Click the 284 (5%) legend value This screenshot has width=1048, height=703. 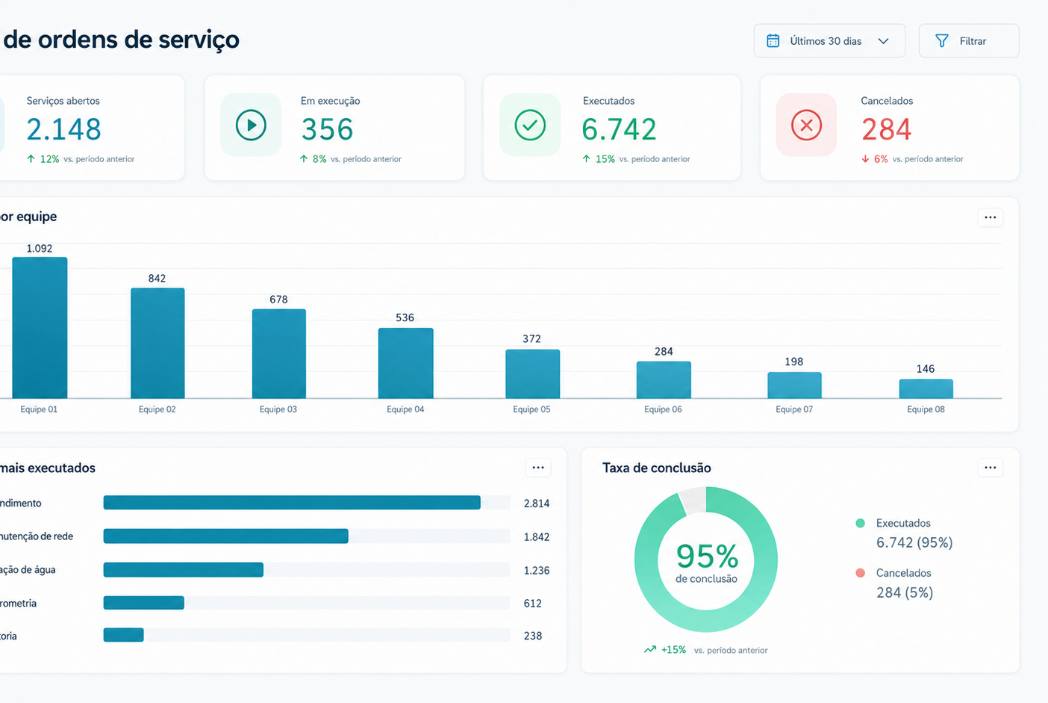[905, 592]
